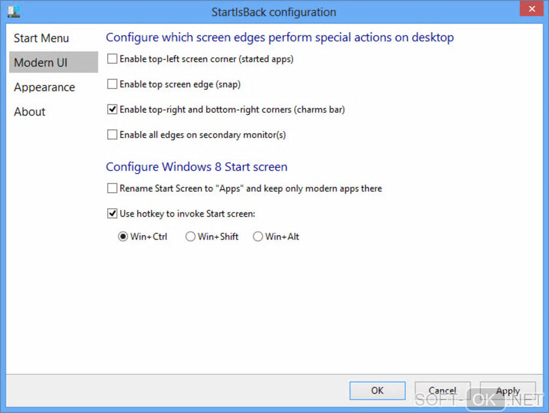This screenshot has width=549, height=413.
Task: Close the StartIsBack configuration window
Action: 532,9
